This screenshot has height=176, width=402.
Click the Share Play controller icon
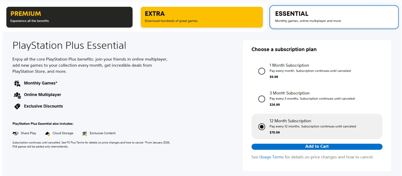[x=15, y=133]
